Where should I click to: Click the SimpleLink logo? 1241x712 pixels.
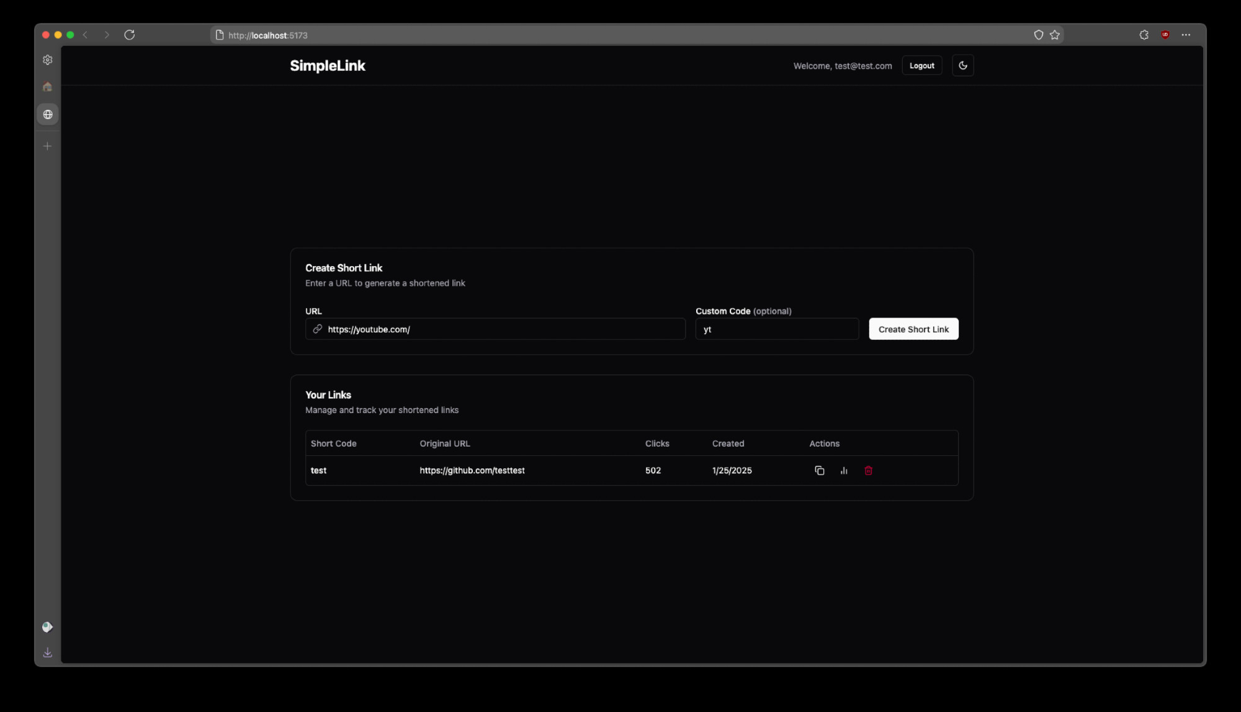pos(327,66)
